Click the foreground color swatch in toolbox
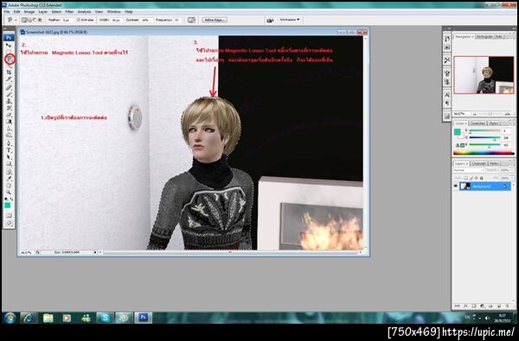 coord(7,205)
